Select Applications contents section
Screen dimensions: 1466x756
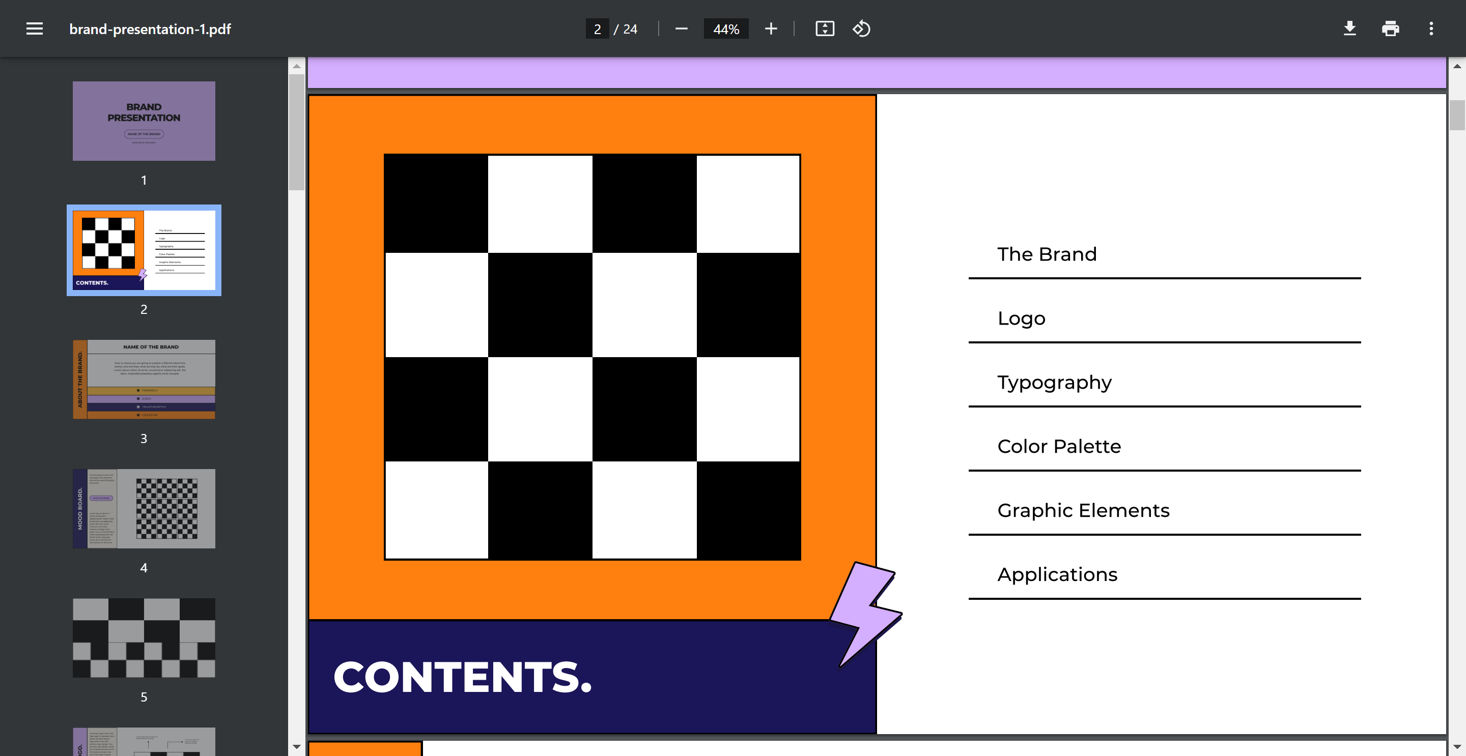pos(1057,575)
